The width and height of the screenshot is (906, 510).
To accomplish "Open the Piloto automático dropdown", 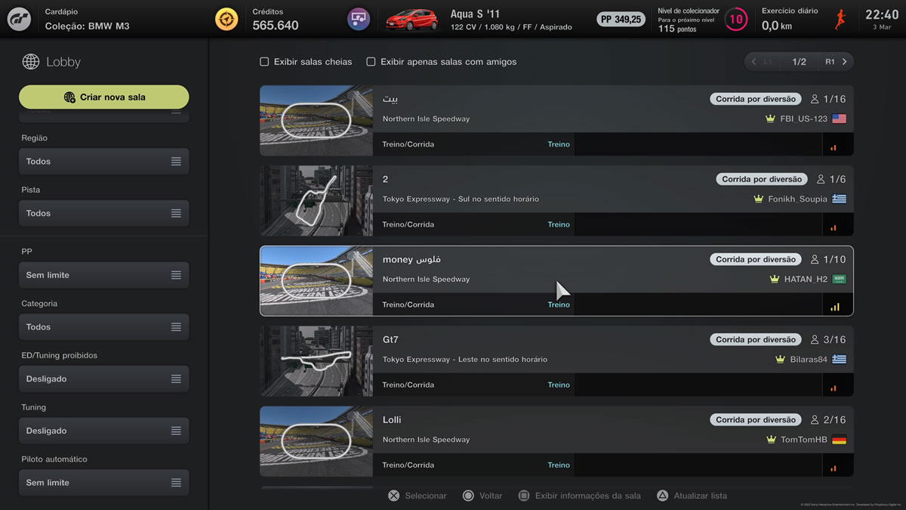I will 104,483.
